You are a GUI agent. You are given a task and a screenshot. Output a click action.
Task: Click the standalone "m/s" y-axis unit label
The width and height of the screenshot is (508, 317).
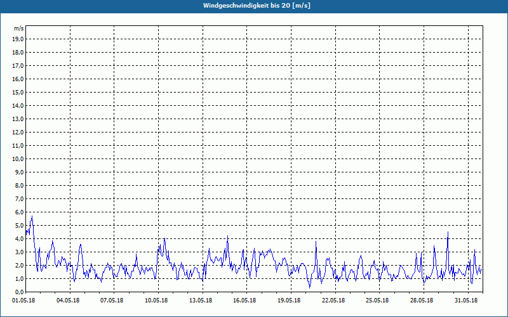[19, 29]
